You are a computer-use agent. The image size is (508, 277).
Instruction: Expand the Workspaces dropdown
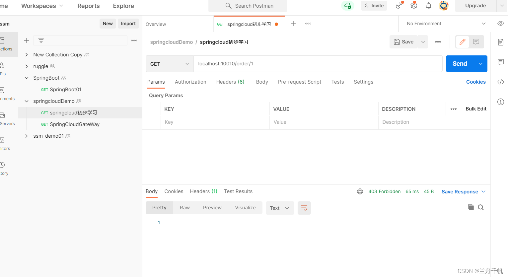coord(42,6)
